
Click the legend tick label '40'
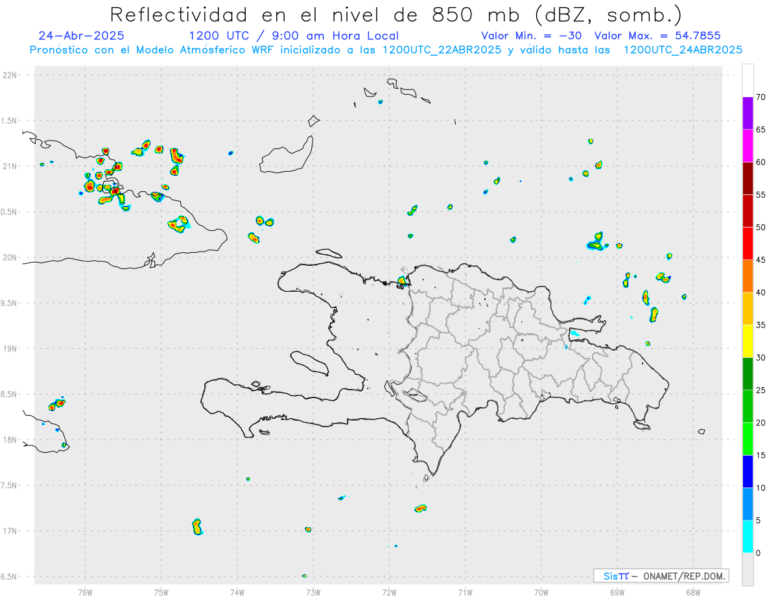(x=760, y=292)
